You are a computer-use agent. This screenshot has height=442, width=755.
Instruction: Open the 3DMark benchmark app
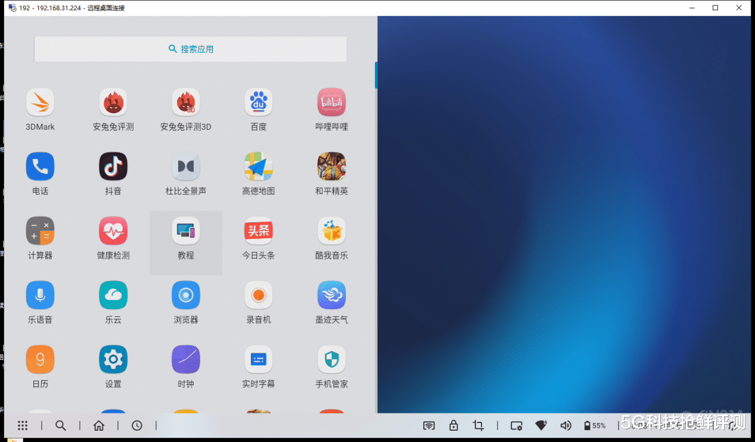[40, 101]
